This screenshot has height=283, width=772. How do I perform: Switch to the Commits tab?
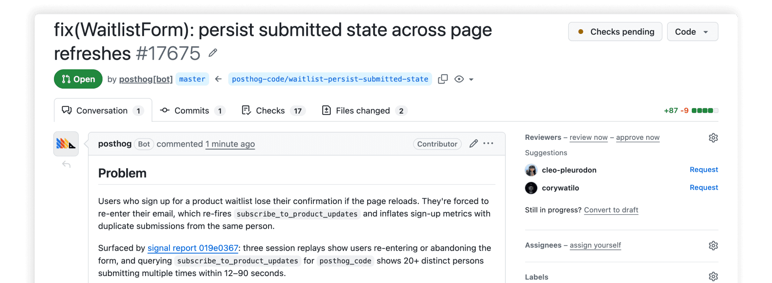193,111
